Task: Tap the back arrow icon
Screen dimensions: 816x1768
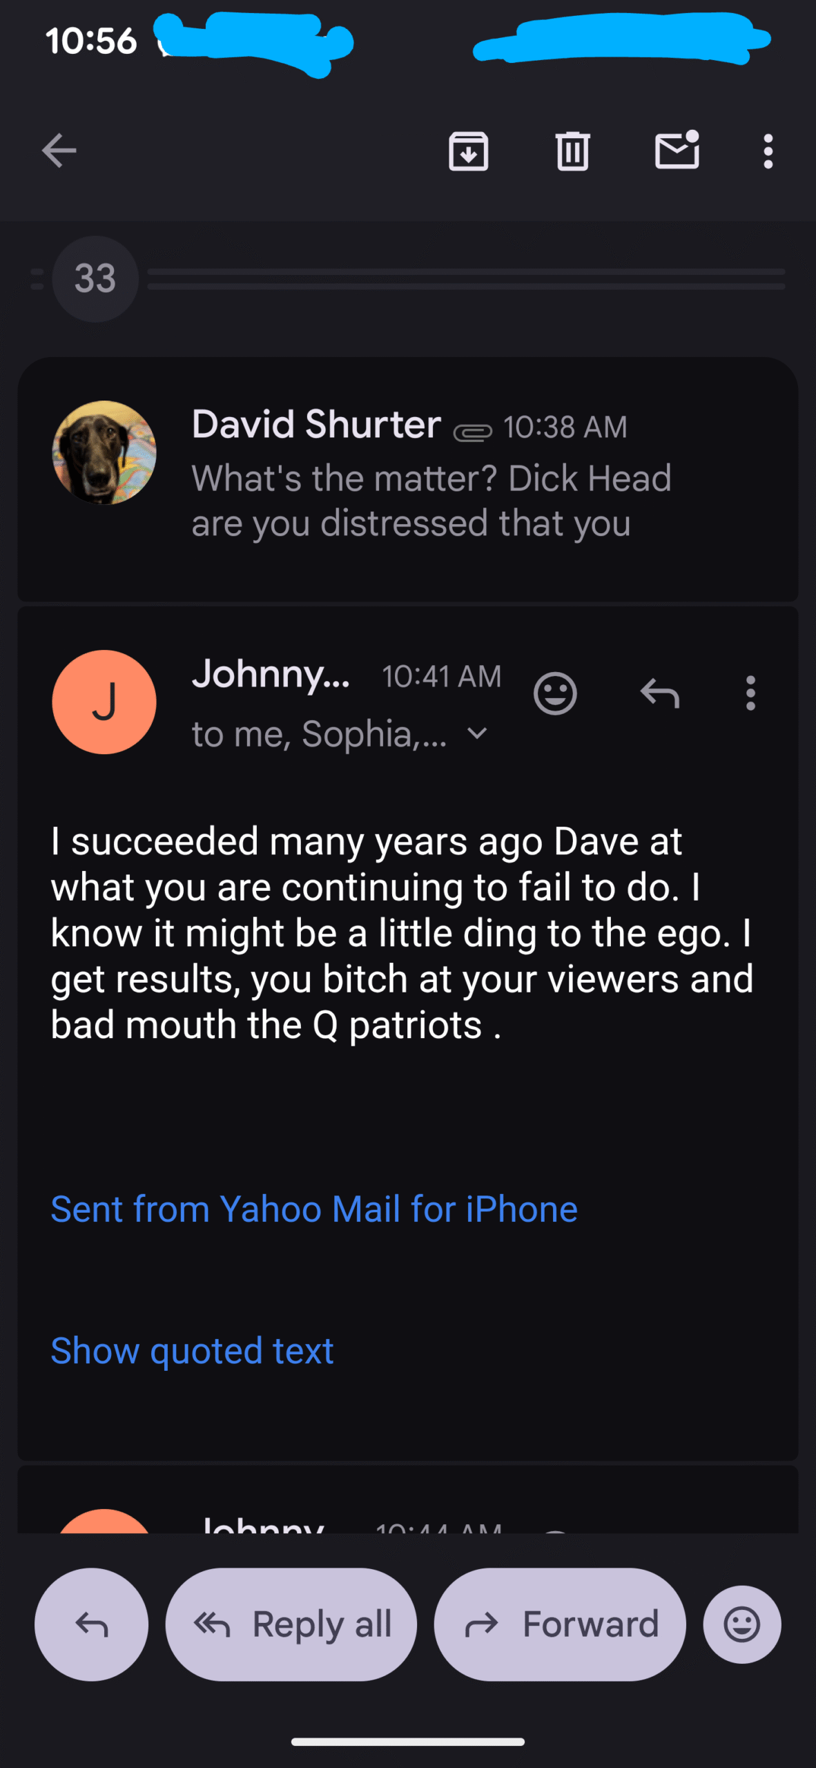Action: (59, 151)
